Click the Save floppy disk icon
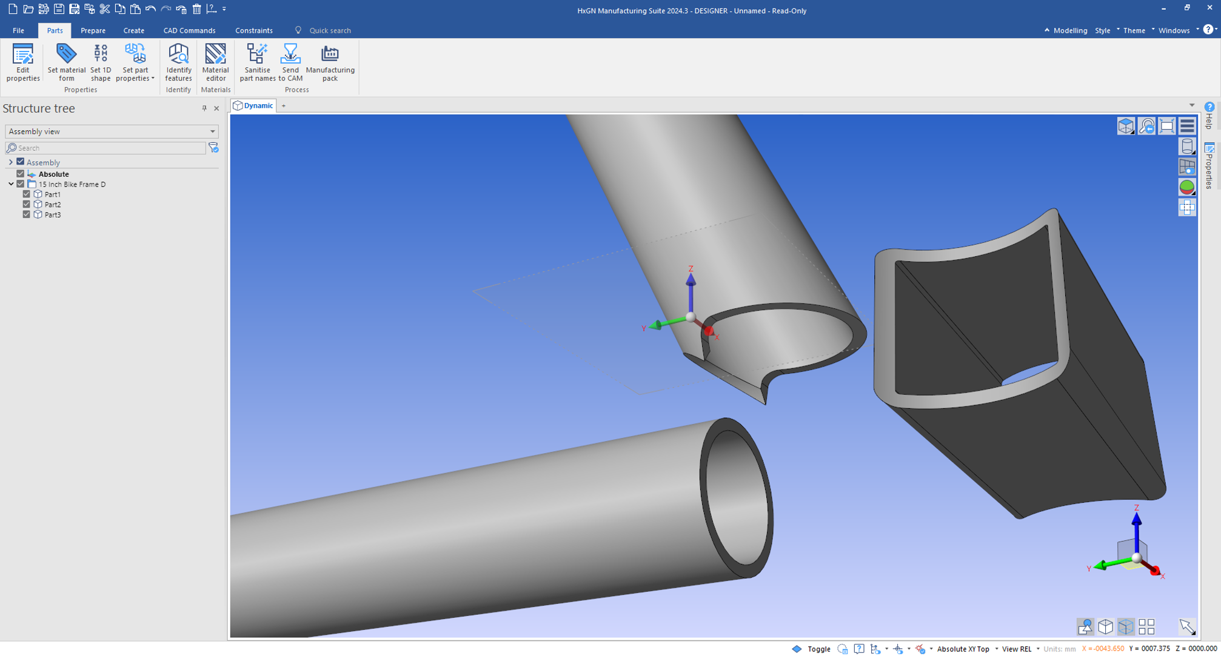This screenshot has width=1221, height=656. click(59, 9)
